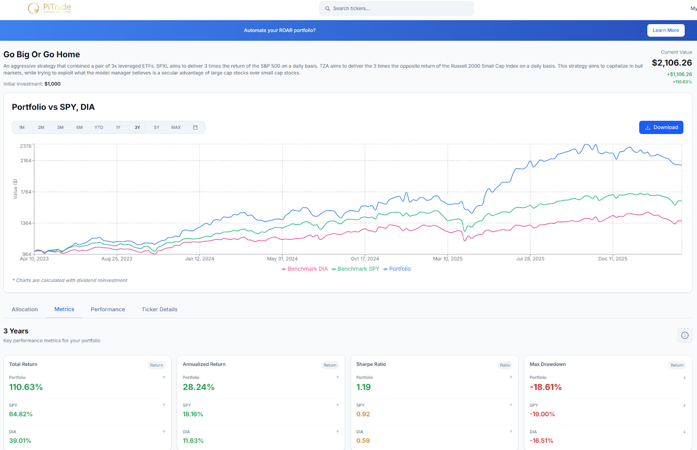697x450 pixels.
Task: Select the 6M time range
Action: click(79, 128)
